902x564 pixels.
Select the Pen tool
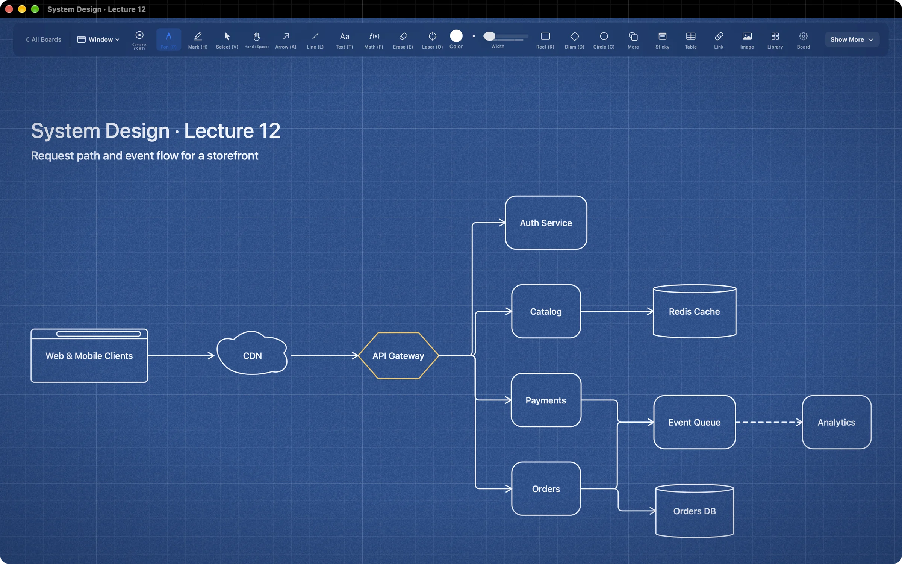168,39
